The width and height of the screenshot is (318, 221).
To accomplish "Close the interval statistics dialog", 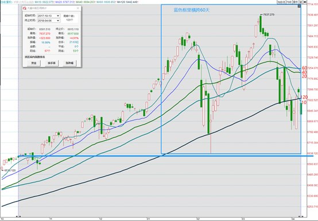I will point(78,8).
